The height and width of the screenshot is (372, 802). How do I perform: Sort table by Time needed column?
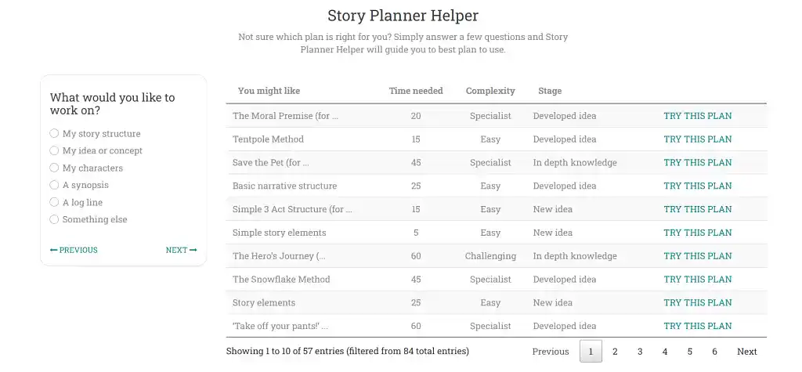click(x=416, y=91)
